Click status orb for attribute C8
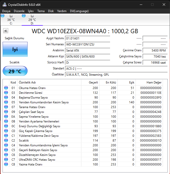170x174 pixels. point(6,164)
